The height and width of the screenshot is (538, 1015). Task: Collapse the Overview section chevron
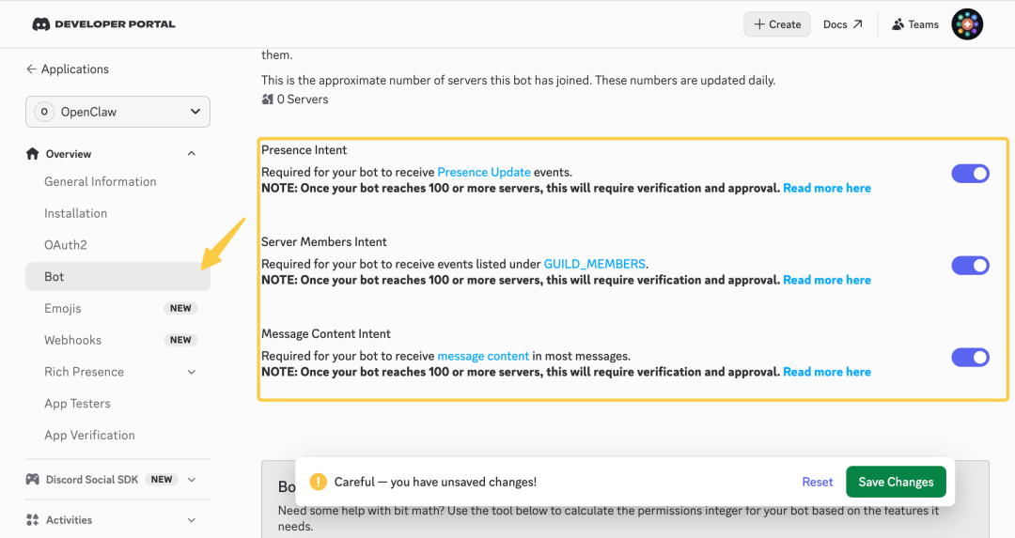pyautogui.click(x=192, y=153)
